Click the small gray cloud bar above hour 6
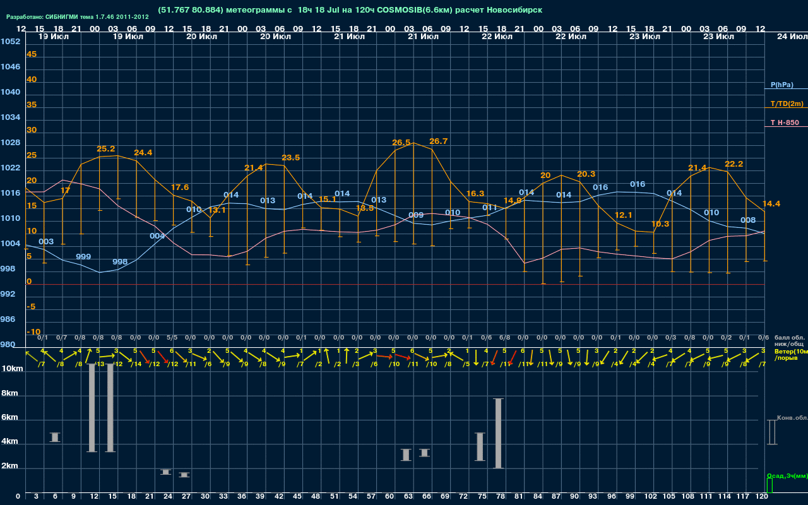This screenshot has width=808, height=505. (55, 437)
